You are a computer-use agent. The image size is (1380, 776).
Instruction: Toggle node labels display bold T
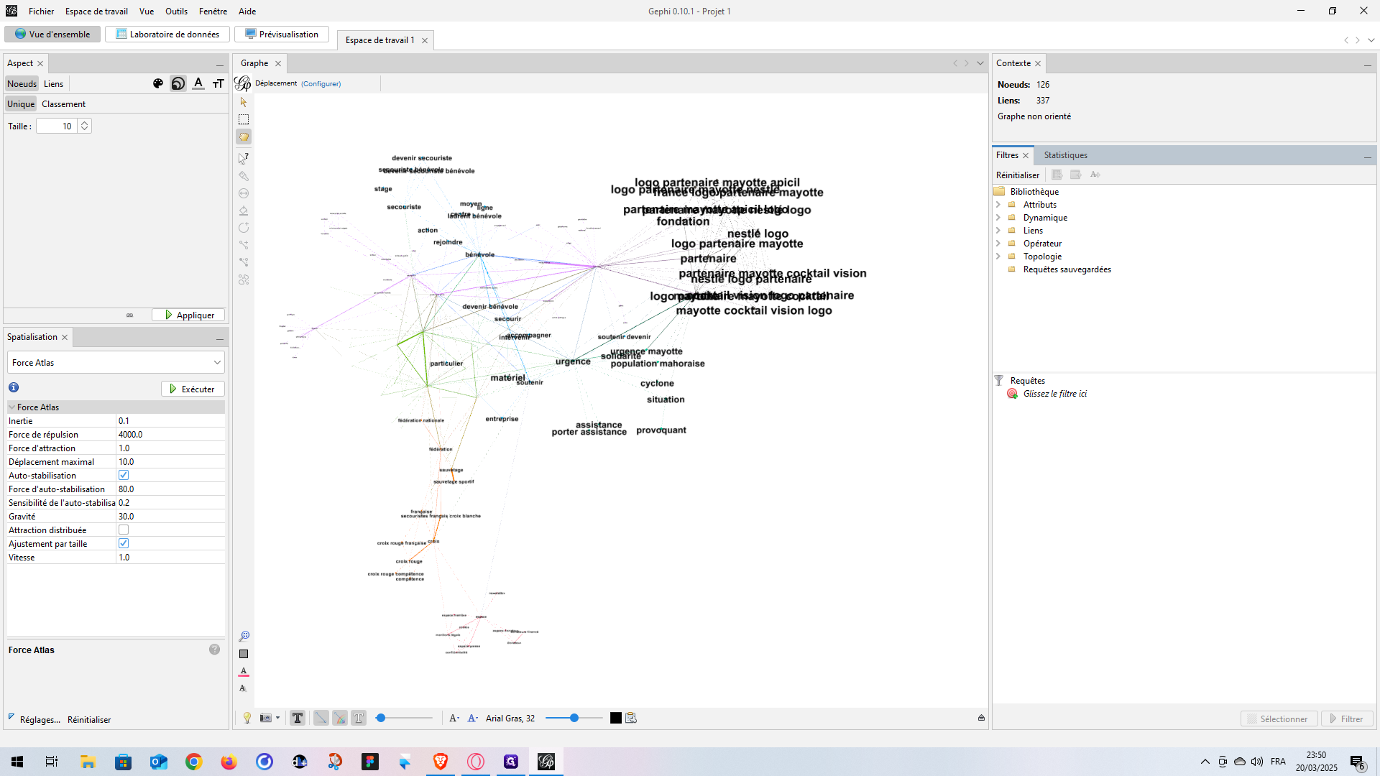[298, 718]
